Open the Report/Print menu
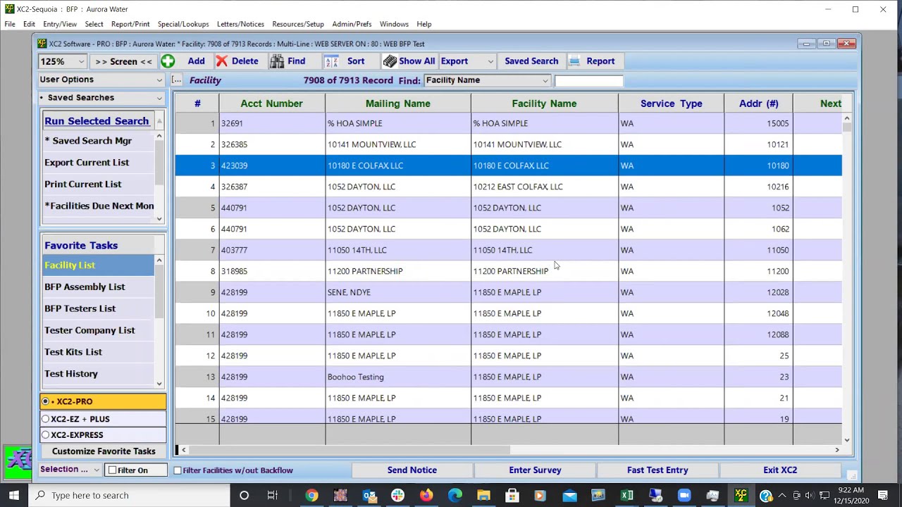Viewport: 902px width, 507px height. tap(130, 24)
